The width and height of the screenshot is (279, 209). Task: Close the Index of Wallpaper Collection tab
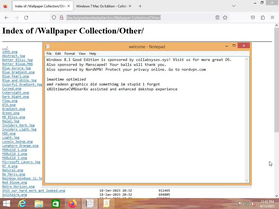69,6
